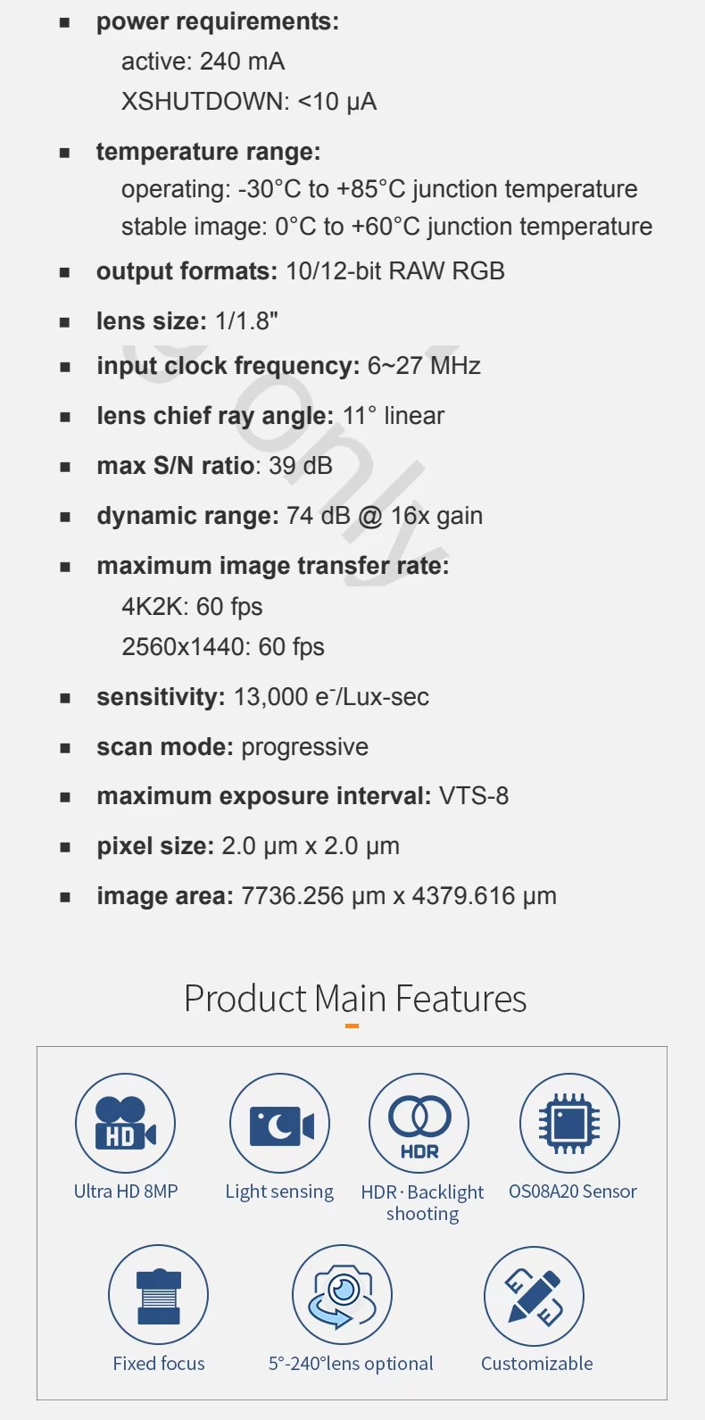705x1420 pixels.
Task: Select the Fixed focus lens icon
Action: pyautogui.click(x=159, y=1295)
